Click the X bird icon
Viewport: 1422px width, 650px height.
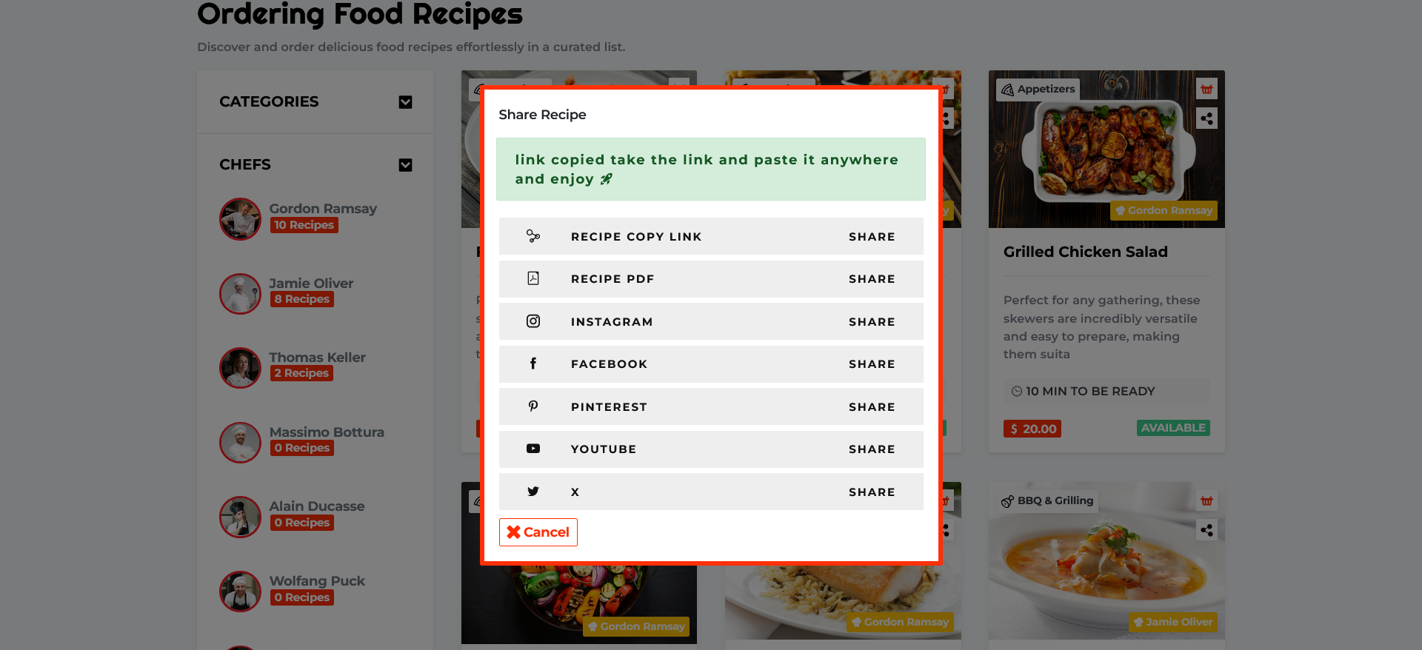click(x=533, y=492)
